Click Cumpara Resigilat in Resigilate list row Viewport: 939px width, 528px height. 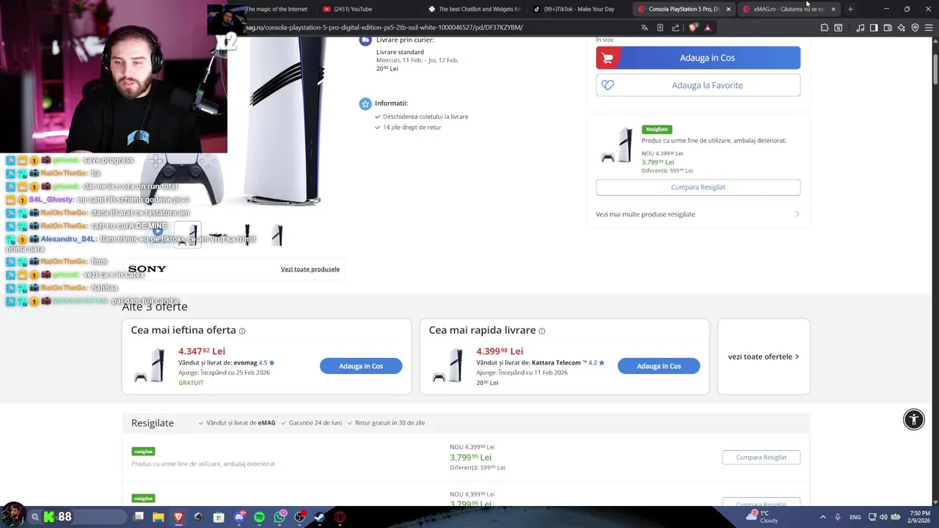pyautogui.click(x=761, y=457)
